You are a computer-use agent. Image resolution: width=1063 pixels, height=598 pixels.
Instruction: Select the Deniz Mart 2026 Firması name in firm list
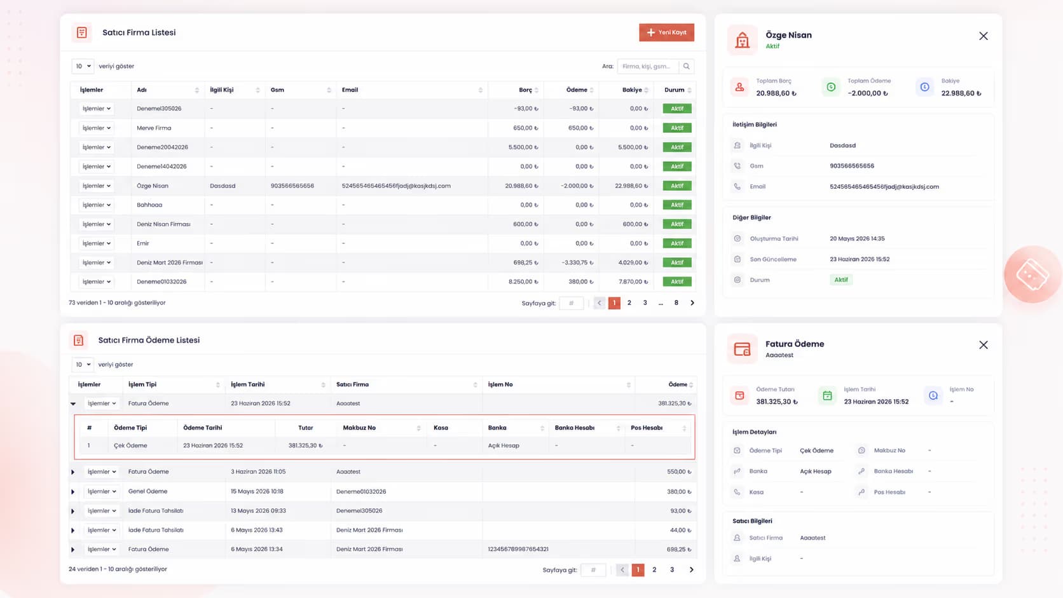pos(169,262)
